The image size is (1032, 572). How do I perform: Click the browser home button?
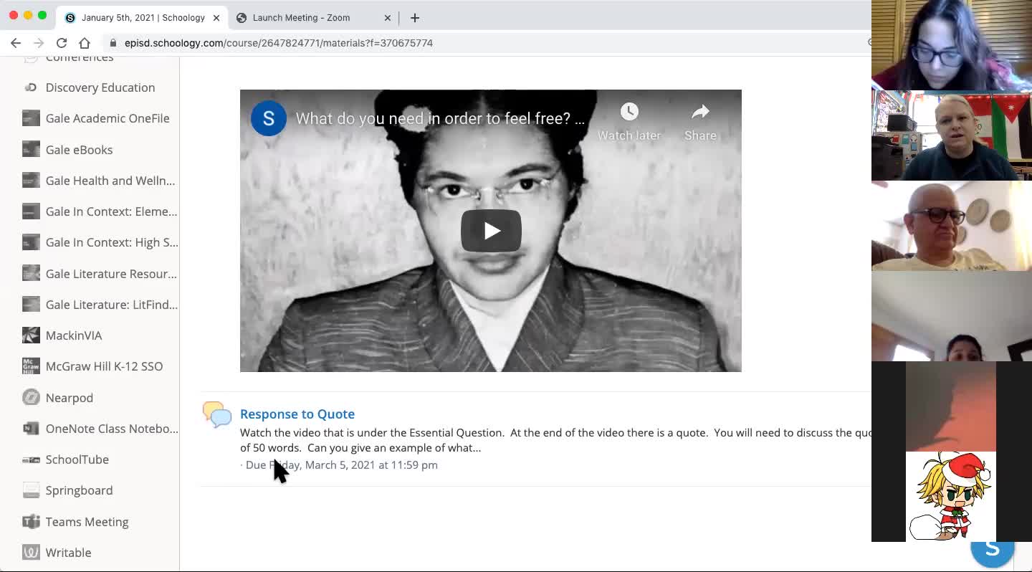(x=85, y=43)
